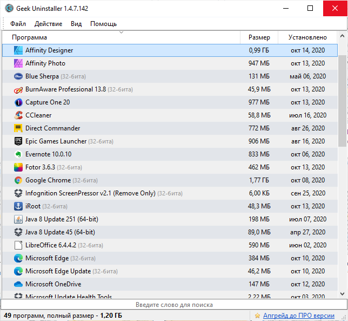348x321 pixels.
Task: Click the star icon beside upgrade link
Action: pos(257,316)
